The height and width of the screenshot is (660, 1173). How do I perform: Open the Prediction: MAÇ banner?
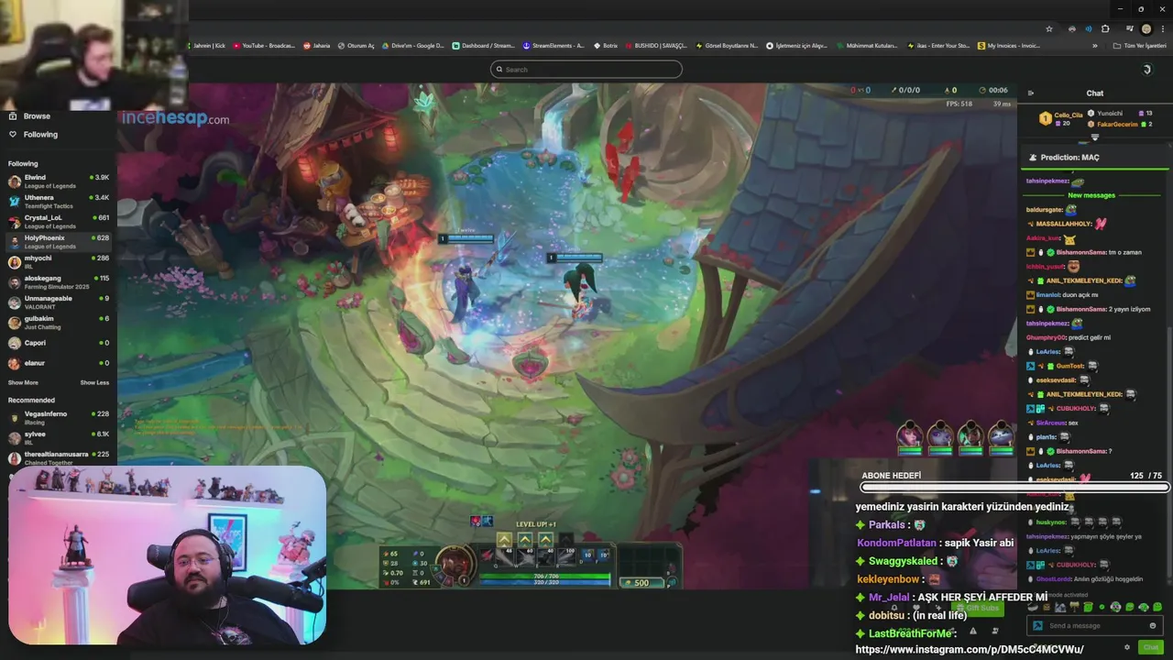click(x=1095, y=158)
